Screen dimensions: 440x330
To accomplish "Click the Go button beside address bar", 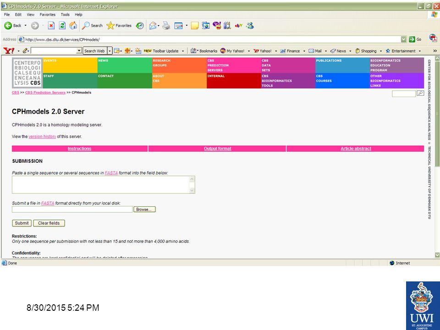I will pyautogui.click(x=415, y=39).
